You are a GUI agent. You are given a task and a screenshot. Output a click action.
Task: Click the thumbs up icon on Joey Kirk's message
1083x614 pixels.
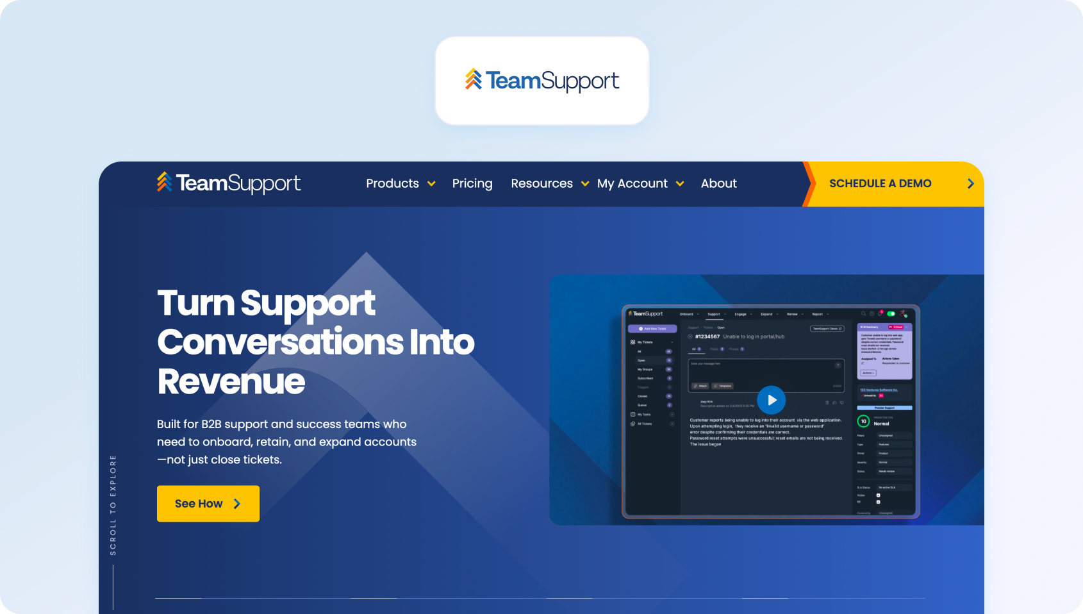tap(834, 402)
